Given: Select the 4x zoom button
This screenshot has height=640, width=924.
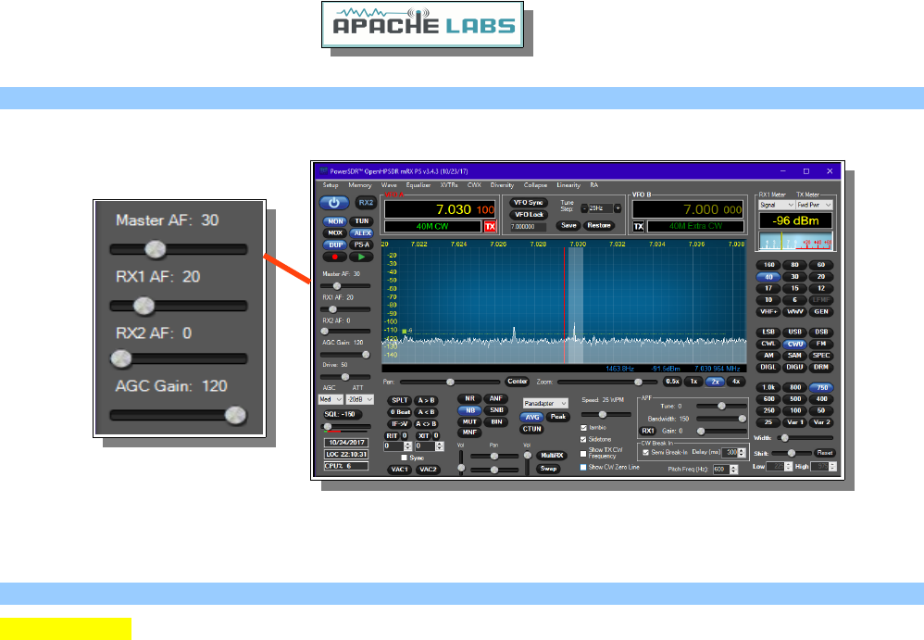Looking at the screenshot, I should pyautogui.click(x=736, y=382).
